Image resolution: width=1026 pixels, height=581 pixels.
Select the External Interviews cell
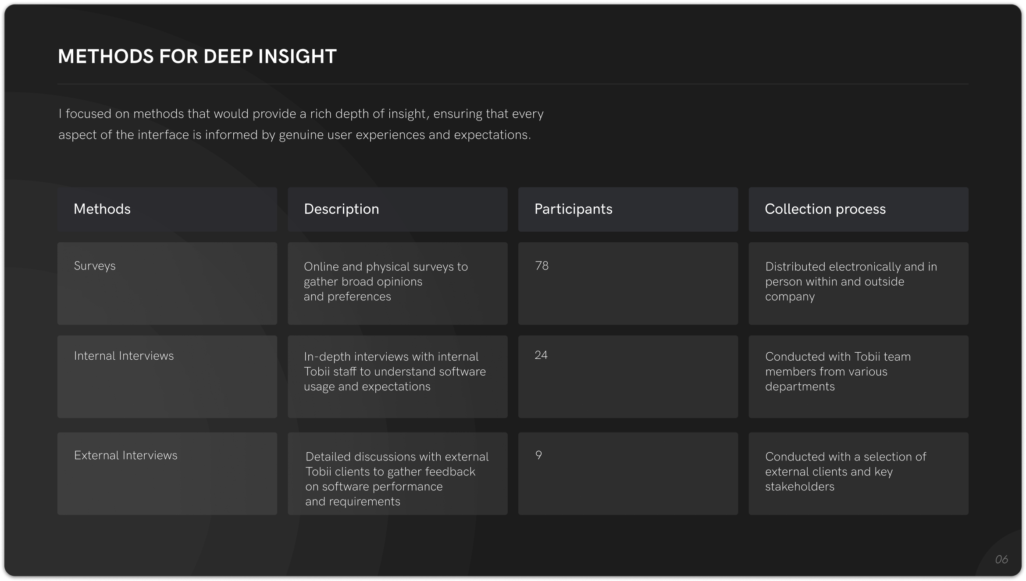125,456
